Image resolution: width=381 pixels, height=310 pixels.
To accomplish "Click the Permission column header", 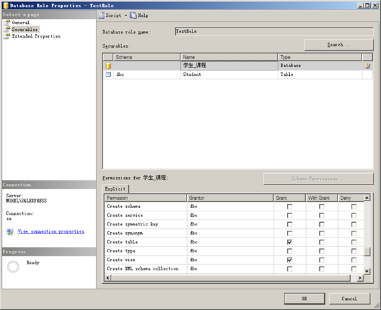I will coord(146,198).
